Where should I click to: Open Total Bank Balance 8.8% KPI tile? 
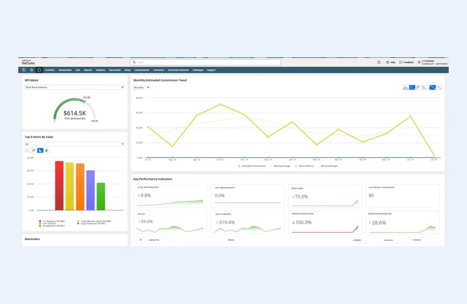(170, 196)
